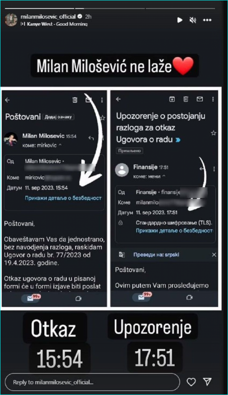The width and height of the screenshot is (228, 395).
Task: Open Преведи на: srpski translate option
Action: click(156, 255)
